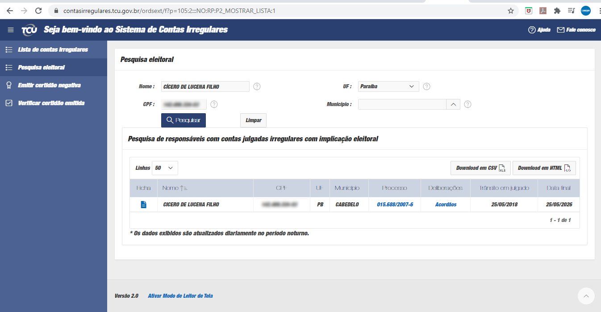Click the help icon beside UF dropdown
Image resolution: width=601 pixels, height=312 pixels.
click(x=426, y=86)
